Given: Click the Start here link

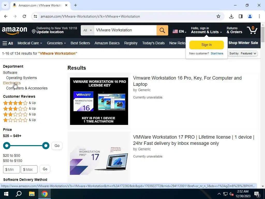Looking at the screenshot, I should pyautogui.click(x=217, y=53).
